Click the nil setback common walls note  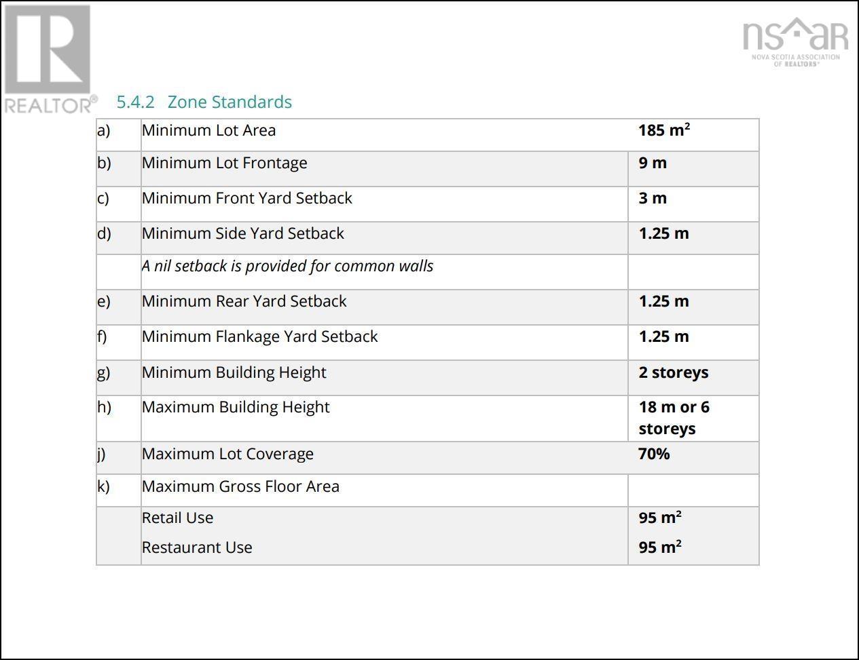pyautogui.click(x=287, y=266)
